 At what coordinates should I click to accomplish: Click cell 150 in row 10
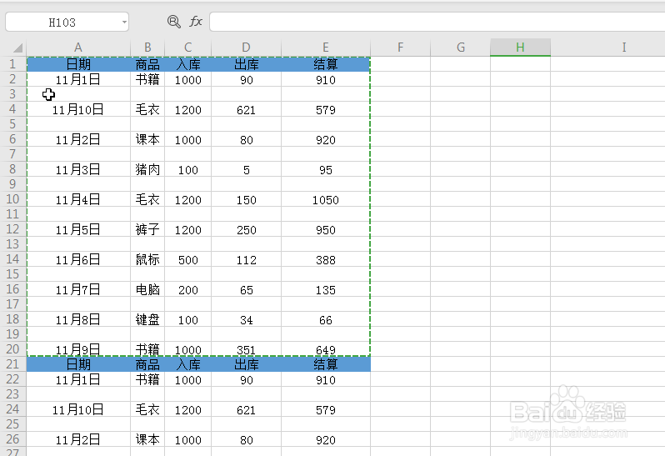tap(246, 199)
